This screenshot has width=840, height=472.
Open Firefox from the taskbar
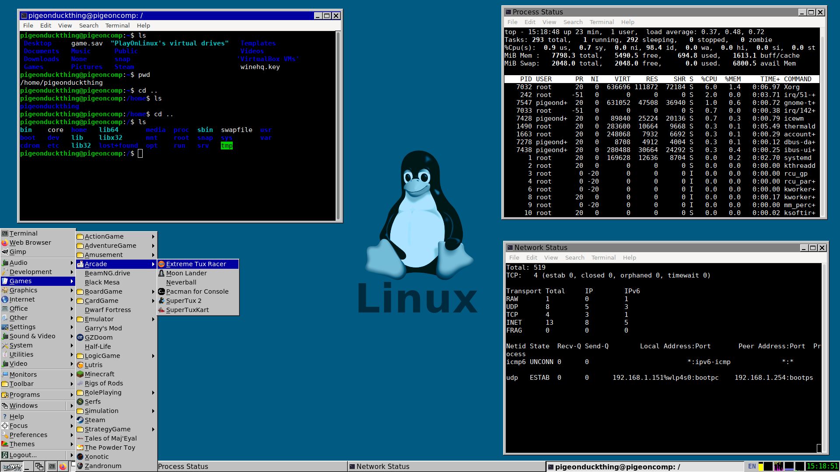[x=63, y=467]
